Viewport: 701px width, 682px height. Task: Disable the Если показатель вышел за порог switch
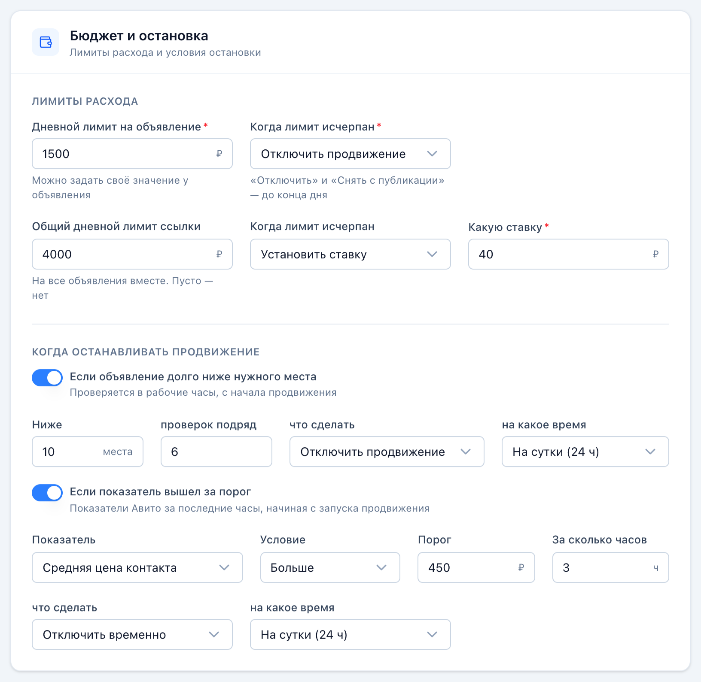[x=47, y=493]
